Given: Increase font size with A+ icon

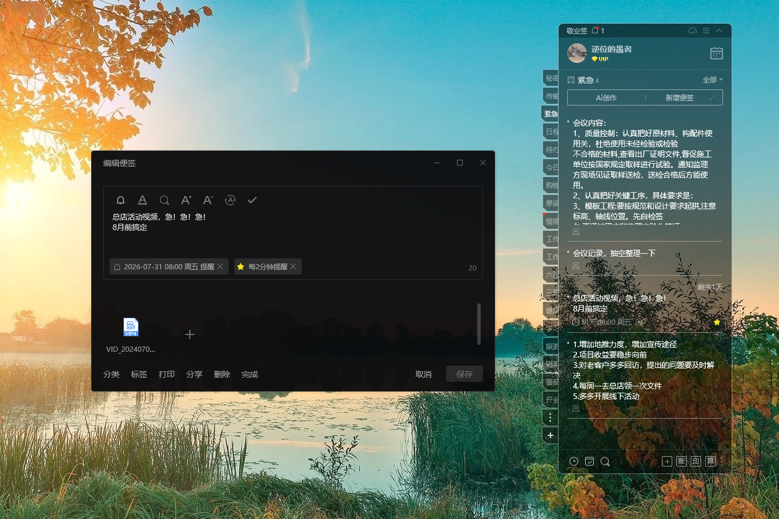Looking at the screenshot, I should click(x=186, y=200).
